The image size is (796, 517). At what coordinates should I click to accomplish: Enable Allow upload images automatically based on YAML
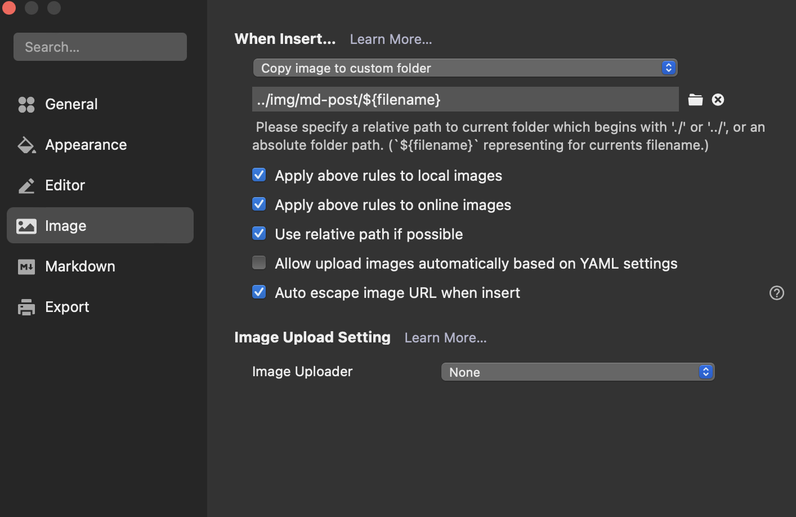tap(259, 263)
